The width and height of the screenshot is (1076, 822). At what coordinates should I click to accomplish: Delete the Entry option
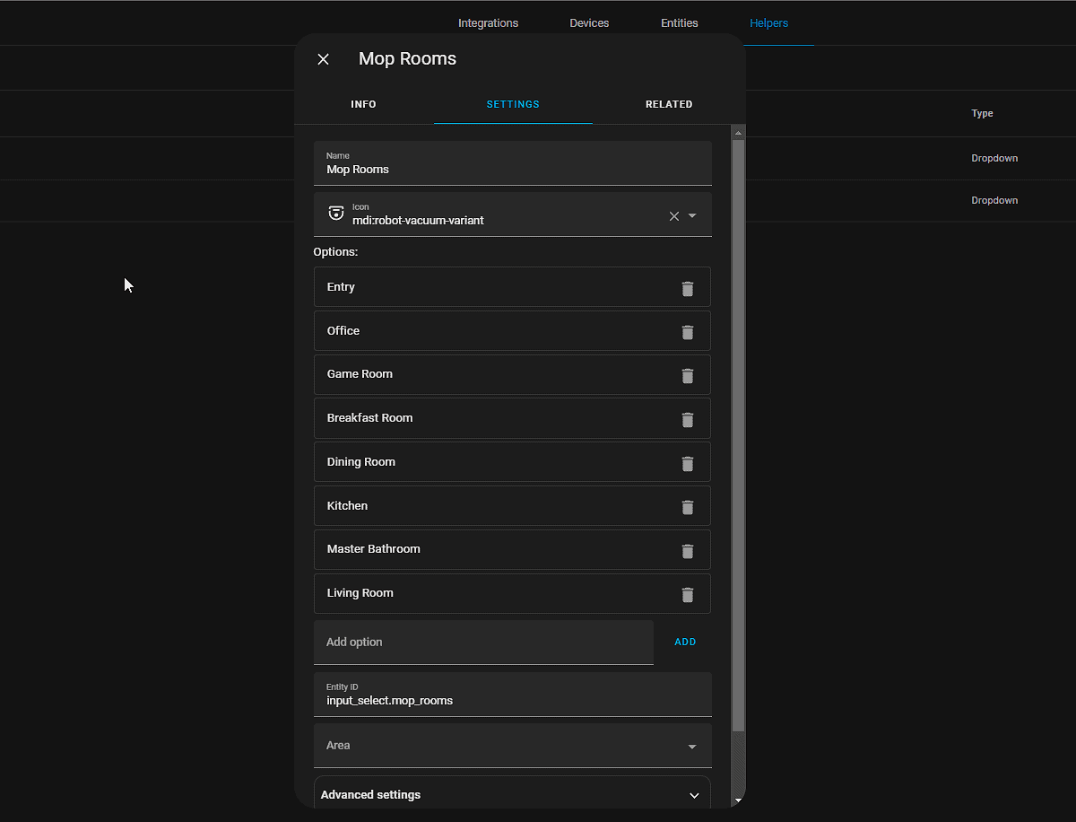click(x=688, y=288)
